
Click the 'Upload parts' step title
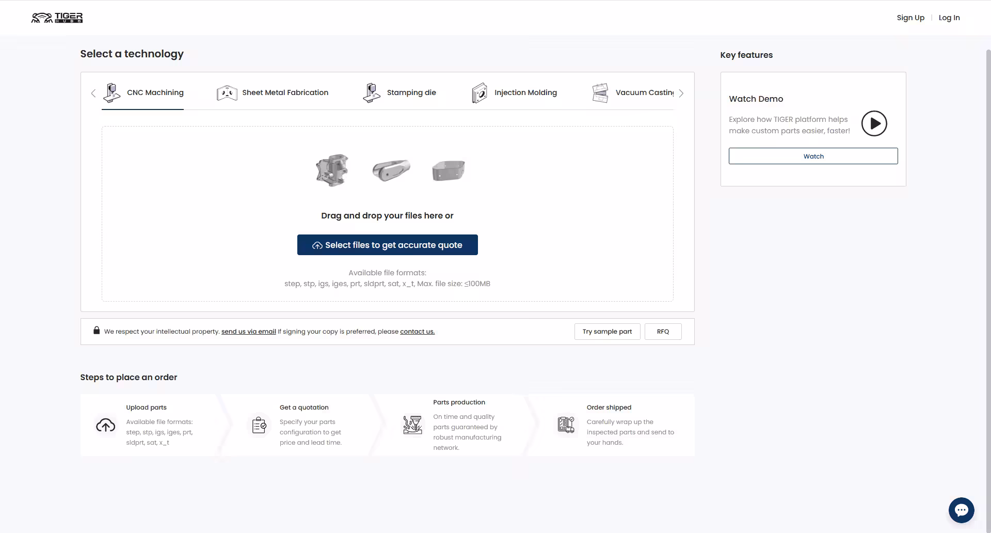point(147,407)
